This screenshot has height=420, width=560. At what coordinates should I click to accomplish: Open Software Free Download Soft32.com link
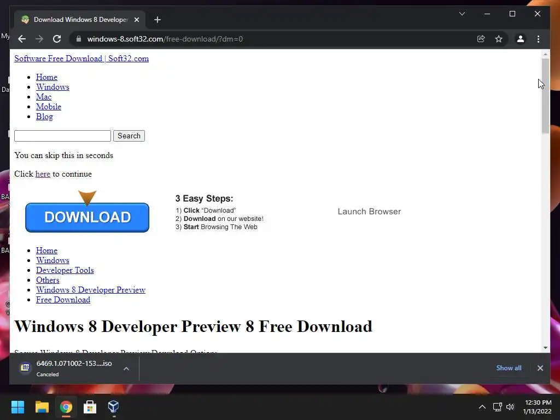81,59
